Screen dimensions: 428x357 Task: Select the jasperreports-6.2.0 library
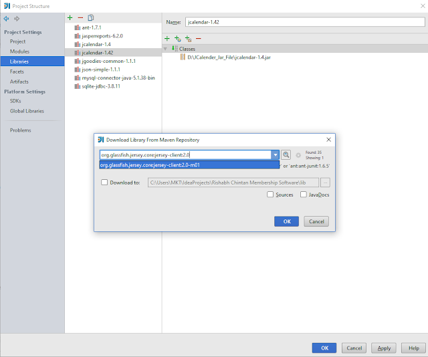[113, 36]
